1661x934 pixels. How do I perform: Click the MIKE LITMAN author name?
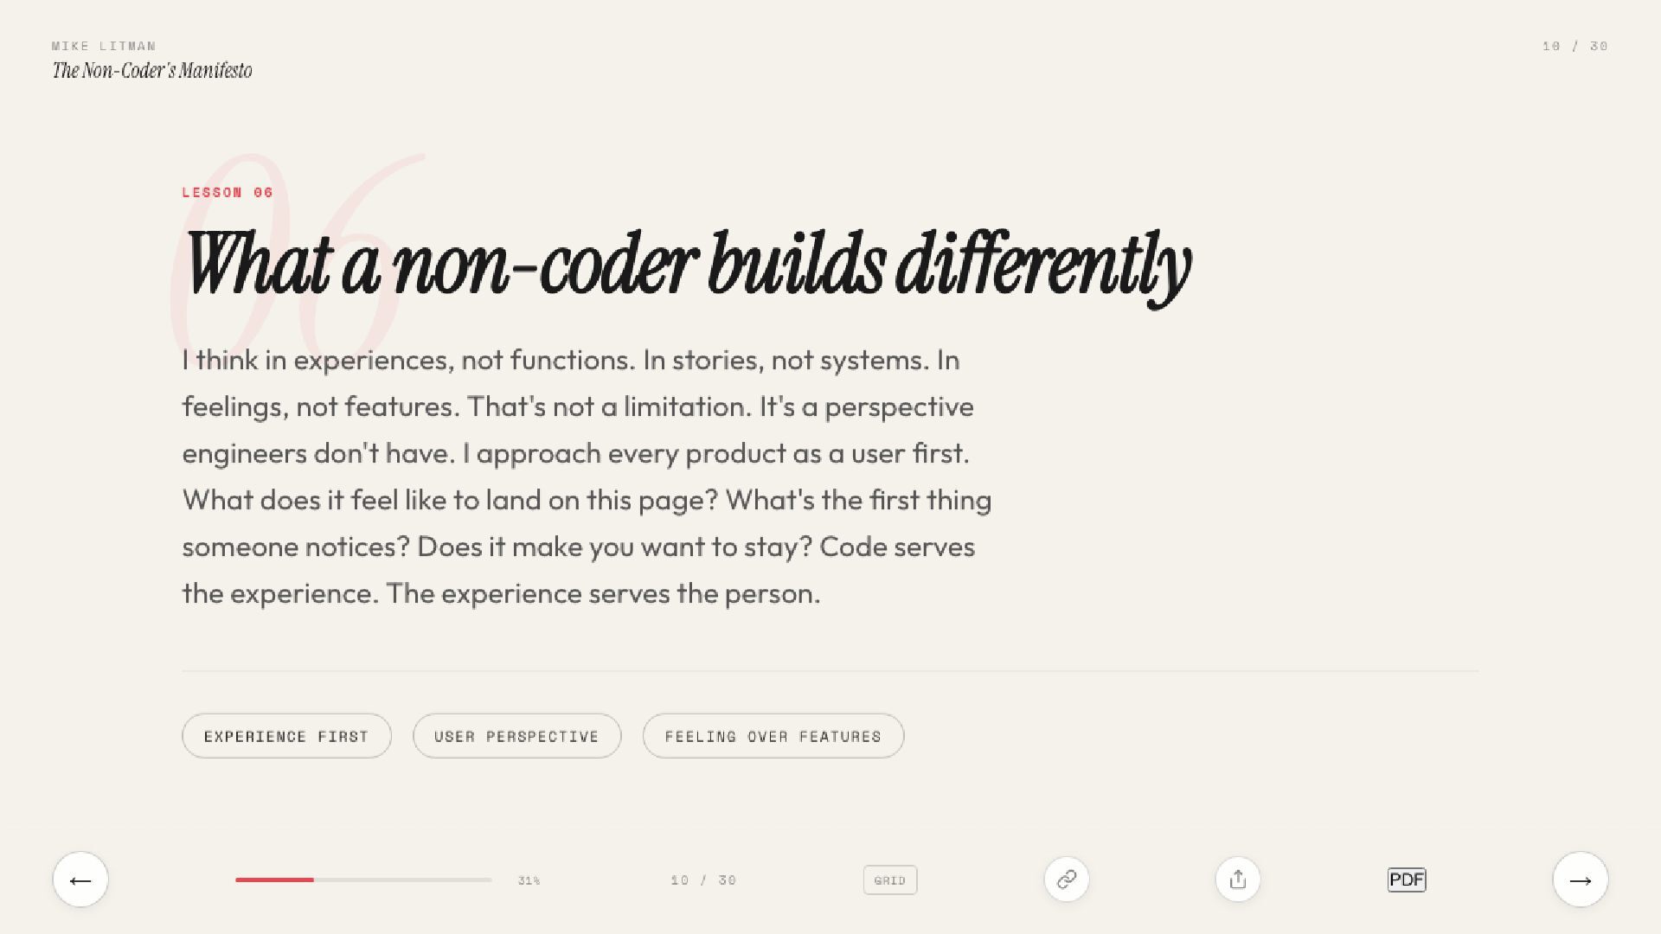[x=104, y=46]
